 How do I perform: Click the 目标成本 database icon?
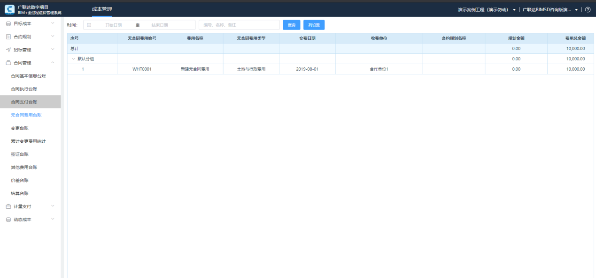coord(8,23)
